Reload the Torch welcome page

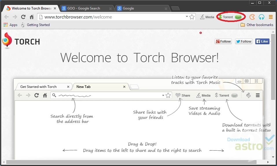(x=23, y=17)
